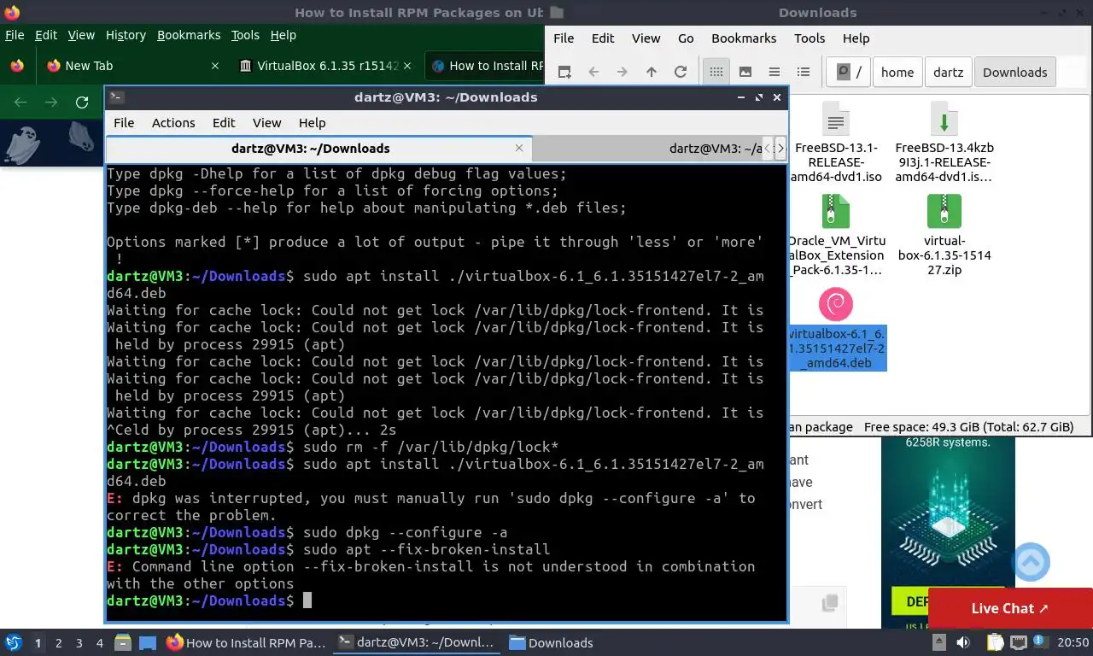Open Firefox File menu

click(15, 35)
